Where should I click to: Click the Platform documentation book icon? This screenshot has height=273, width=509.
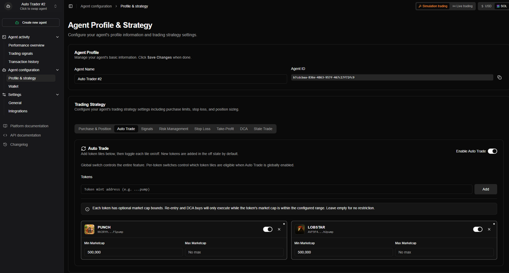click(5, 126)
